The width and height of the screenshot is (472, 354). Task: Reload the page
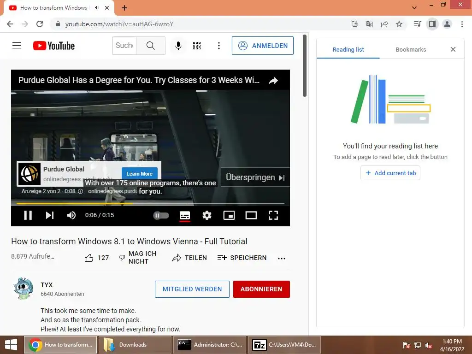click(40, 24)
